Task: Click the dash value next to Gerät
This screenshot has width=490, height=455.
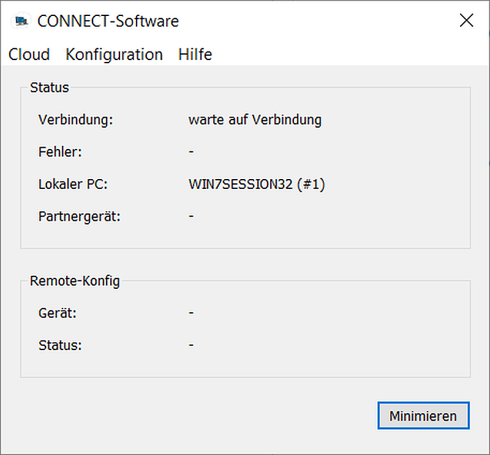Action: pyautogui.click(x=192, y=313)
